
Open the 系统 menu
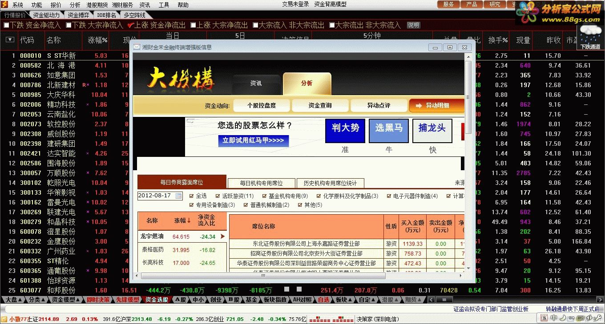[18, 5]
